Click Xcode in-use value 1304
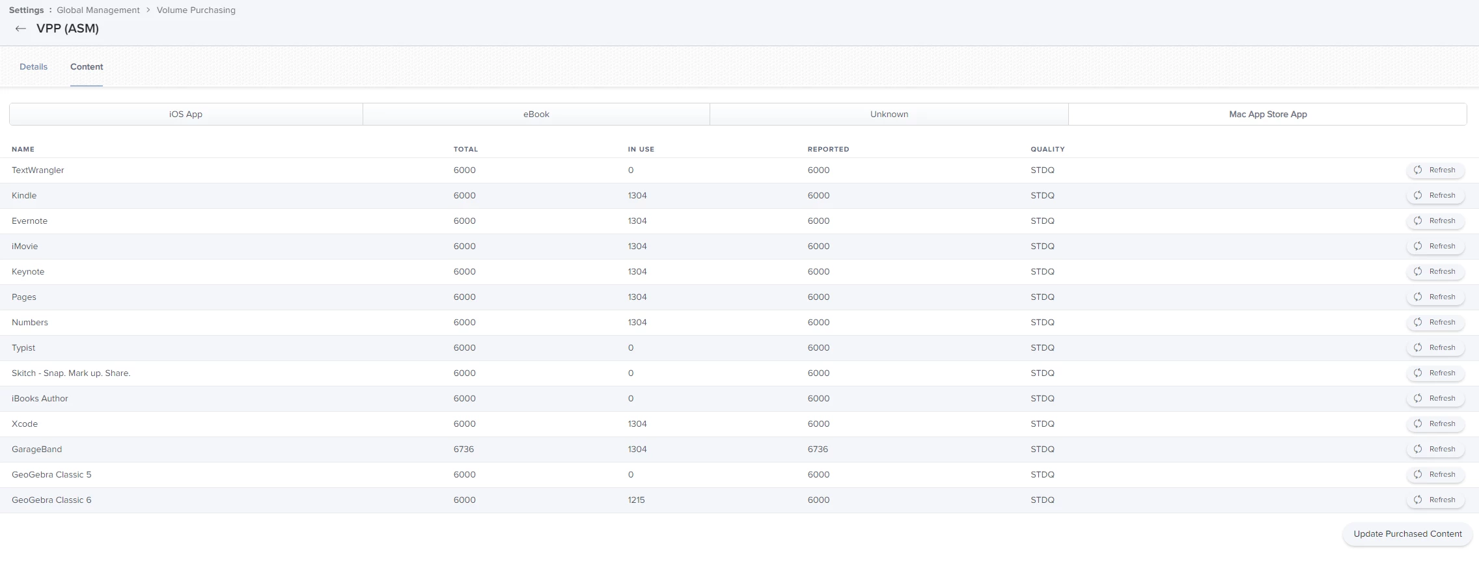Image resolution: width=1479 pixels, height=564 pixels. 637,423
